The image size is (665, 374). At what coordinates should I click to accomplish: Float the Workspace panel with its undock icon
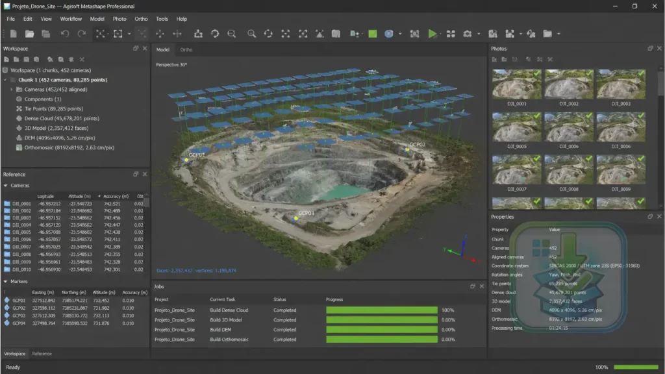tap(136, 48)
